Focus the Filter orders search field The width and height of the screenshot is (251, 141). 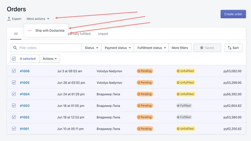click(x=46, y=48)
